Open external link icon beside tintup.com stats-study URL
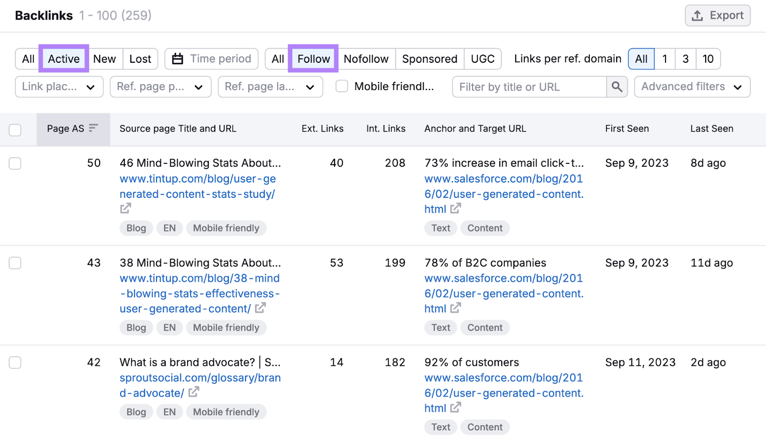The image size is (766, 444). (125, 208)
